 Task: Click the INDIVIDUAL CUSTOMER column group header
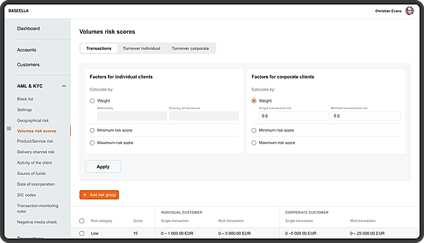[182, 213]
